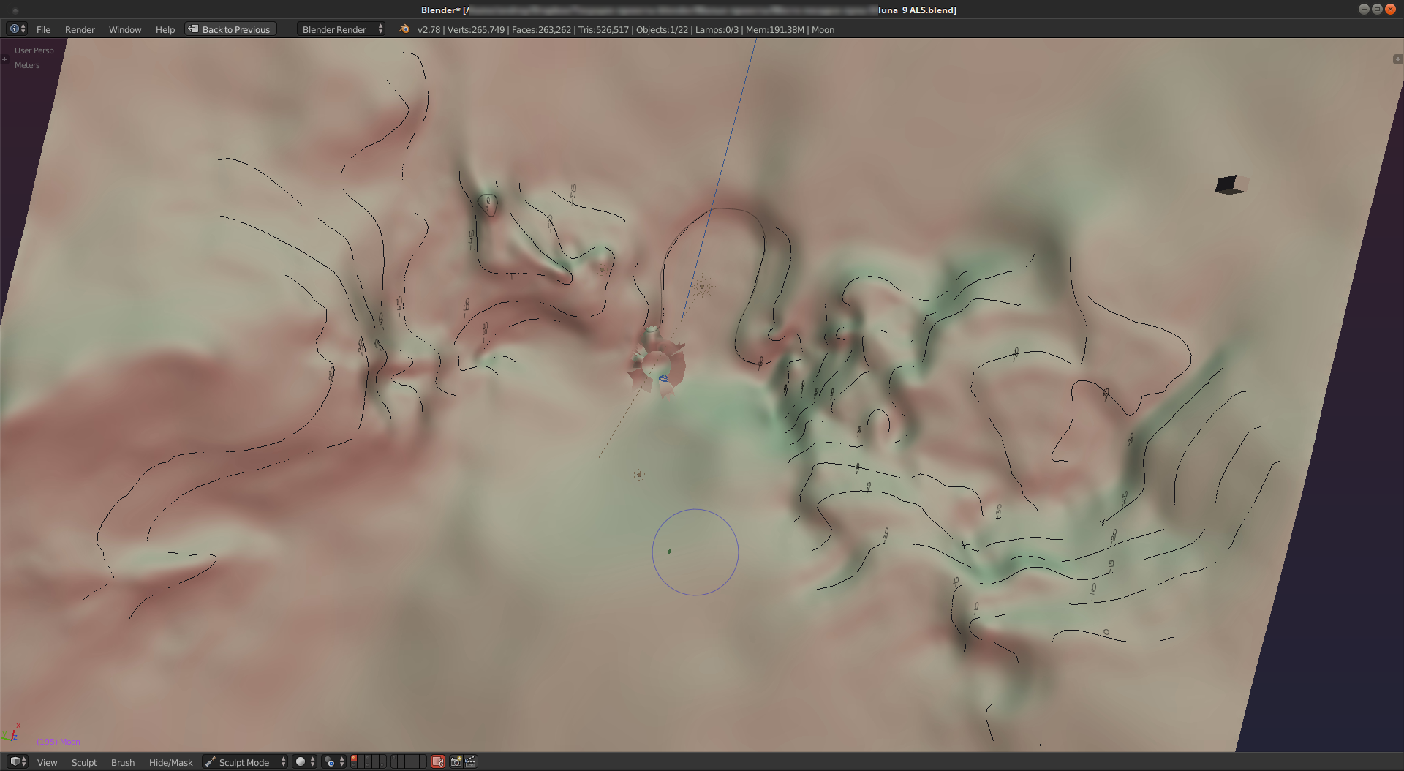Screen dimensions: 1404x771
Task: Render OpenGL viewport animation with clapperboard icon
Action: 470,762
